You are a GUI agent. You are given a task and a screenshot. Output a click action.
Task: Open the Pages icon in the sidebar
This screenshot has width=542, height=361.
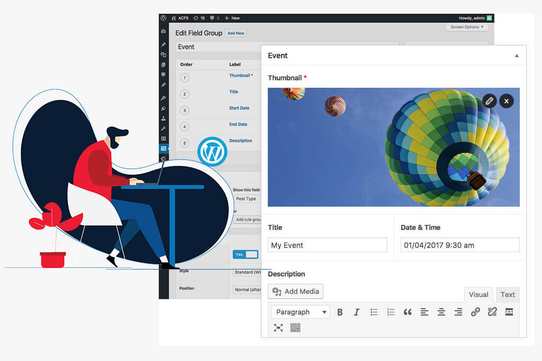[x=164, y=64]
